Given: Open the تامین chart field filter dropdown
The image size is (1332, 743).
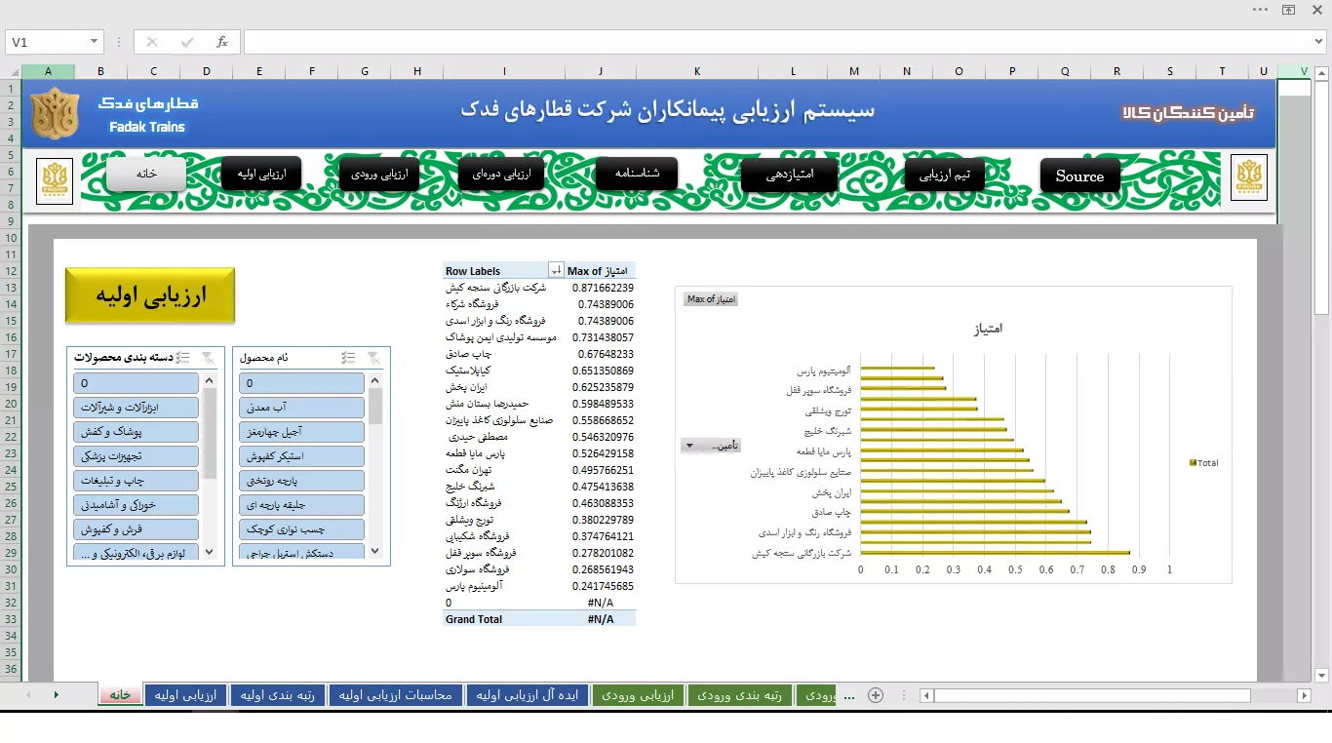Looking at the screenshot, I should [x=710, y=446].
